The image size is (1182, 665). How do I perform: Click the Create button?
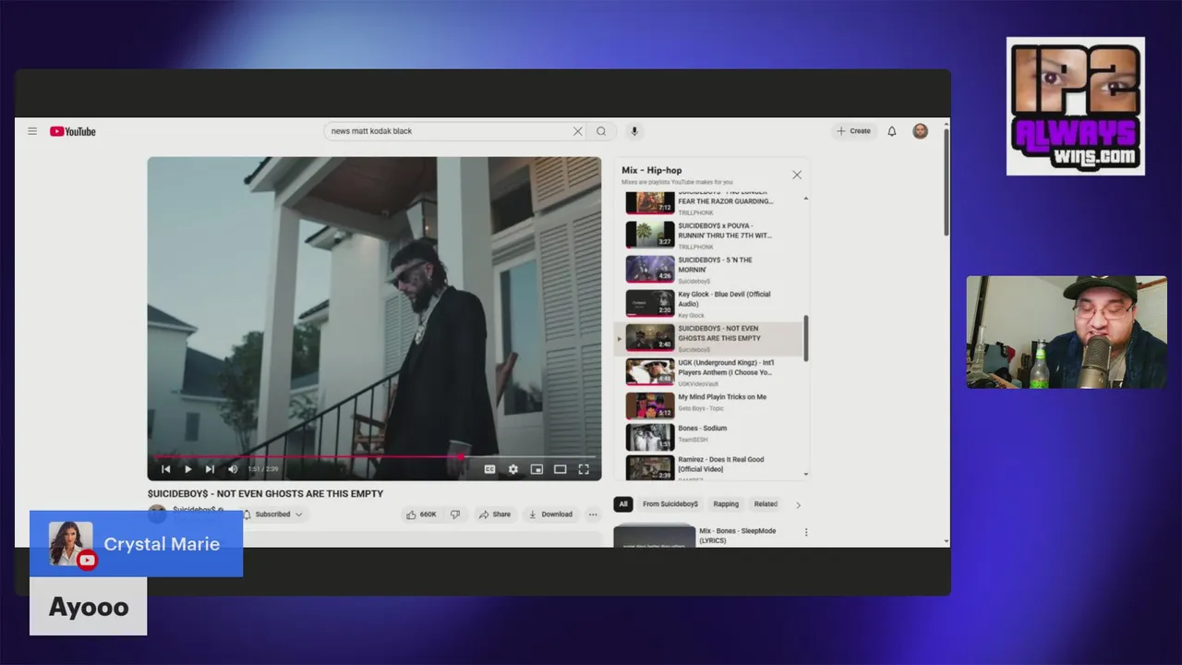[x=854, y=131]
